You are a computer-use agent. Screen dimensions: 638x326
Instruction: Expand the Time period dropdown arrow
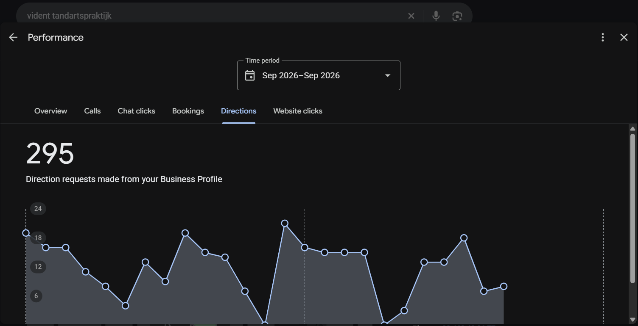[x=387, y=75]
